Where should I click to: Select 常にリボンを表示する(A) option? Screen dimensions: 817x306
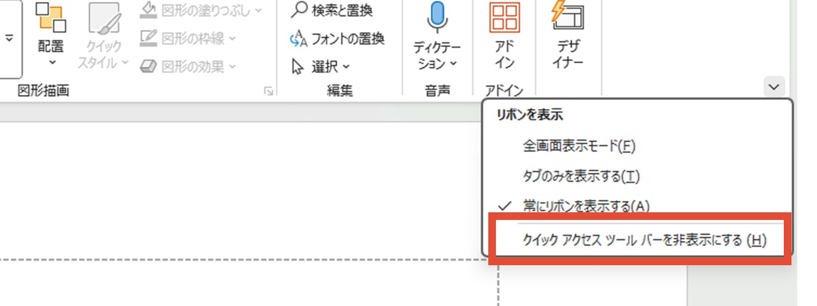pos(586,205)
